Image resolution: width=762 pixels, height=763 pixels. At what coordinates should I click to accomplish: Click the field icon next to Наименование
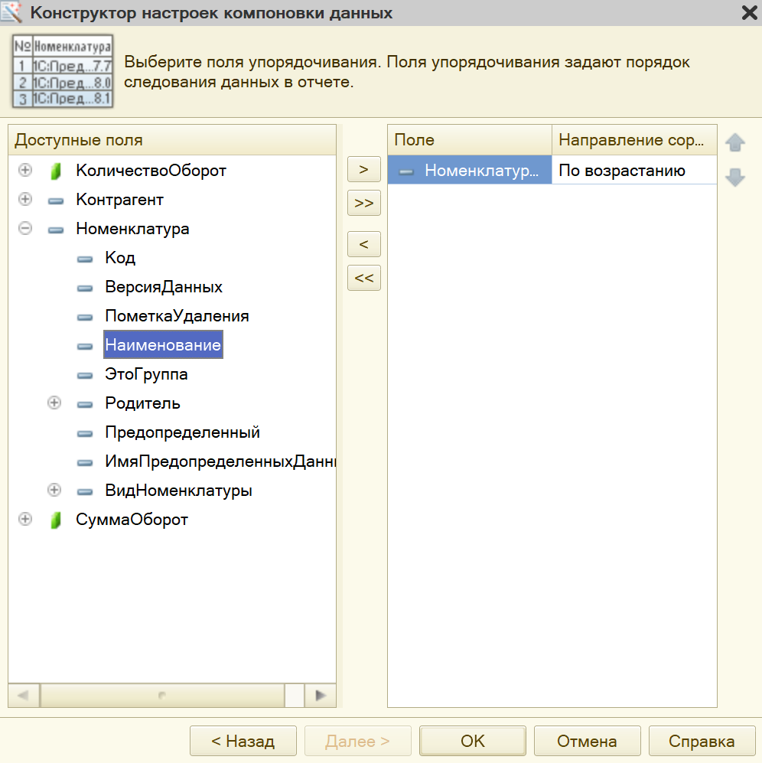[x=85, y=346]
